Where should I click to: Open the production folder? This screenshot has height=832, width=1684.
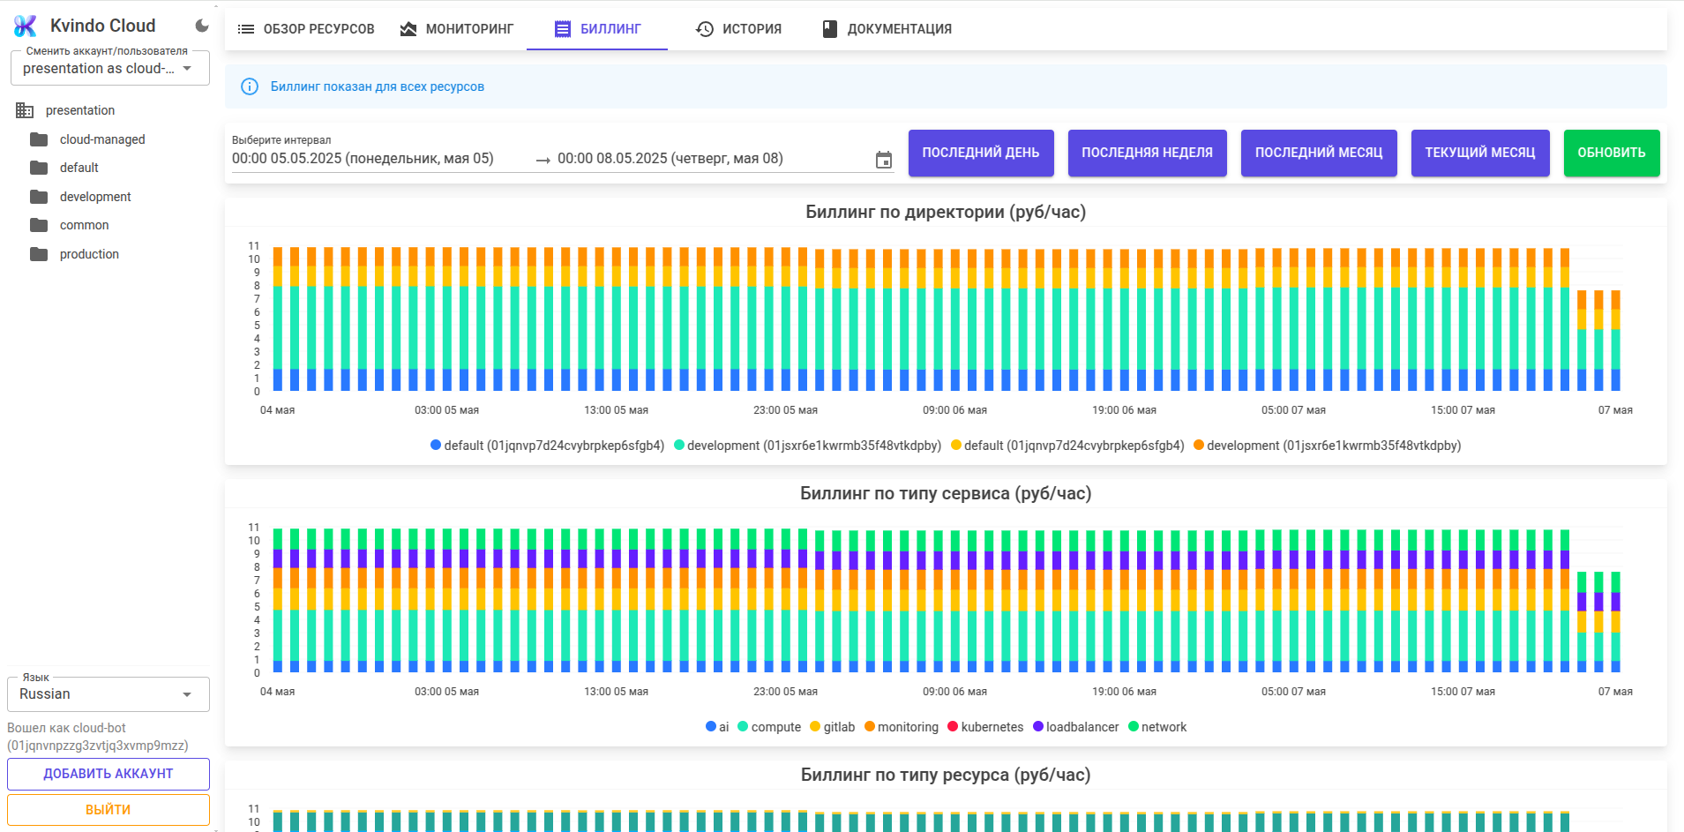pos(89,254)
